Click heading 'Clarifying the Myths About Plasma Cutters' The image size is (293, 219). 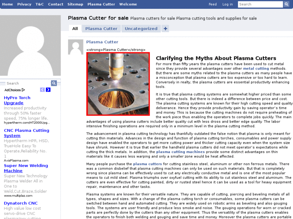216,58
